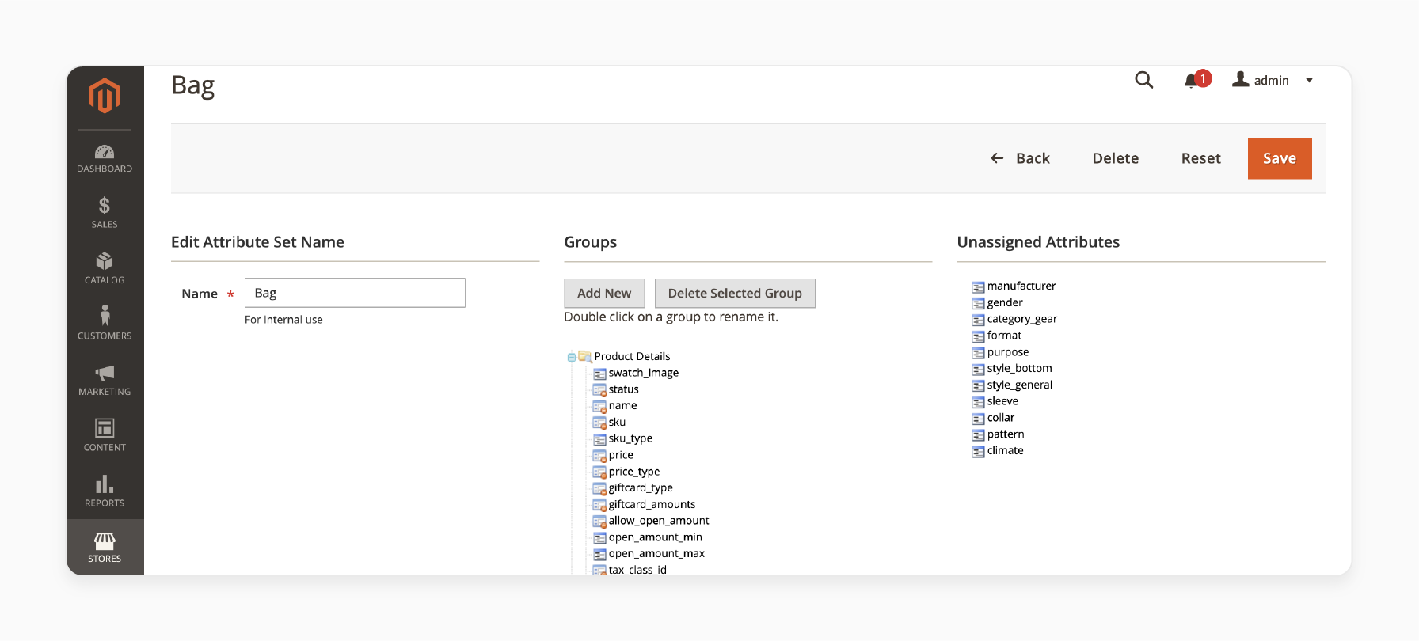Open the Content sidebar menu
Viewport: 1419px width, 641px height.
click(x=105, y=436)
